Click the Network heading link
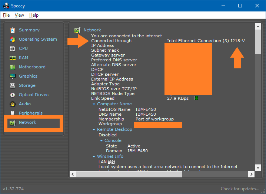This screenshot has height=194, width=266. [92, 30]
